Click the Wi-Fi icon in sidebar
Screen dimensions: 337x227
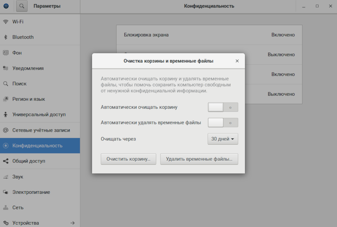[x=6, y=22]
